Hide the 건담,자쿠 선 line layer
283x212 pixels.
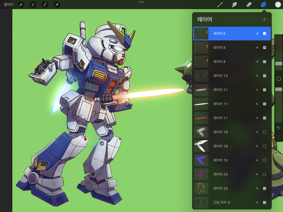tap(264, 203)
